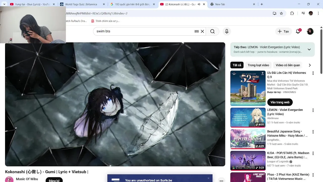Screen dimensions: 323x182
Task: Click Abrilmuse channel name
Action: 274,119
